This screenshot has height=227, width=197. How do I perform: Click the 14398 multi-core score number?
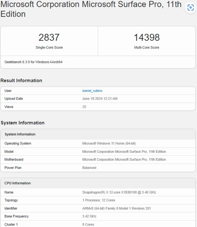[147, 37]
